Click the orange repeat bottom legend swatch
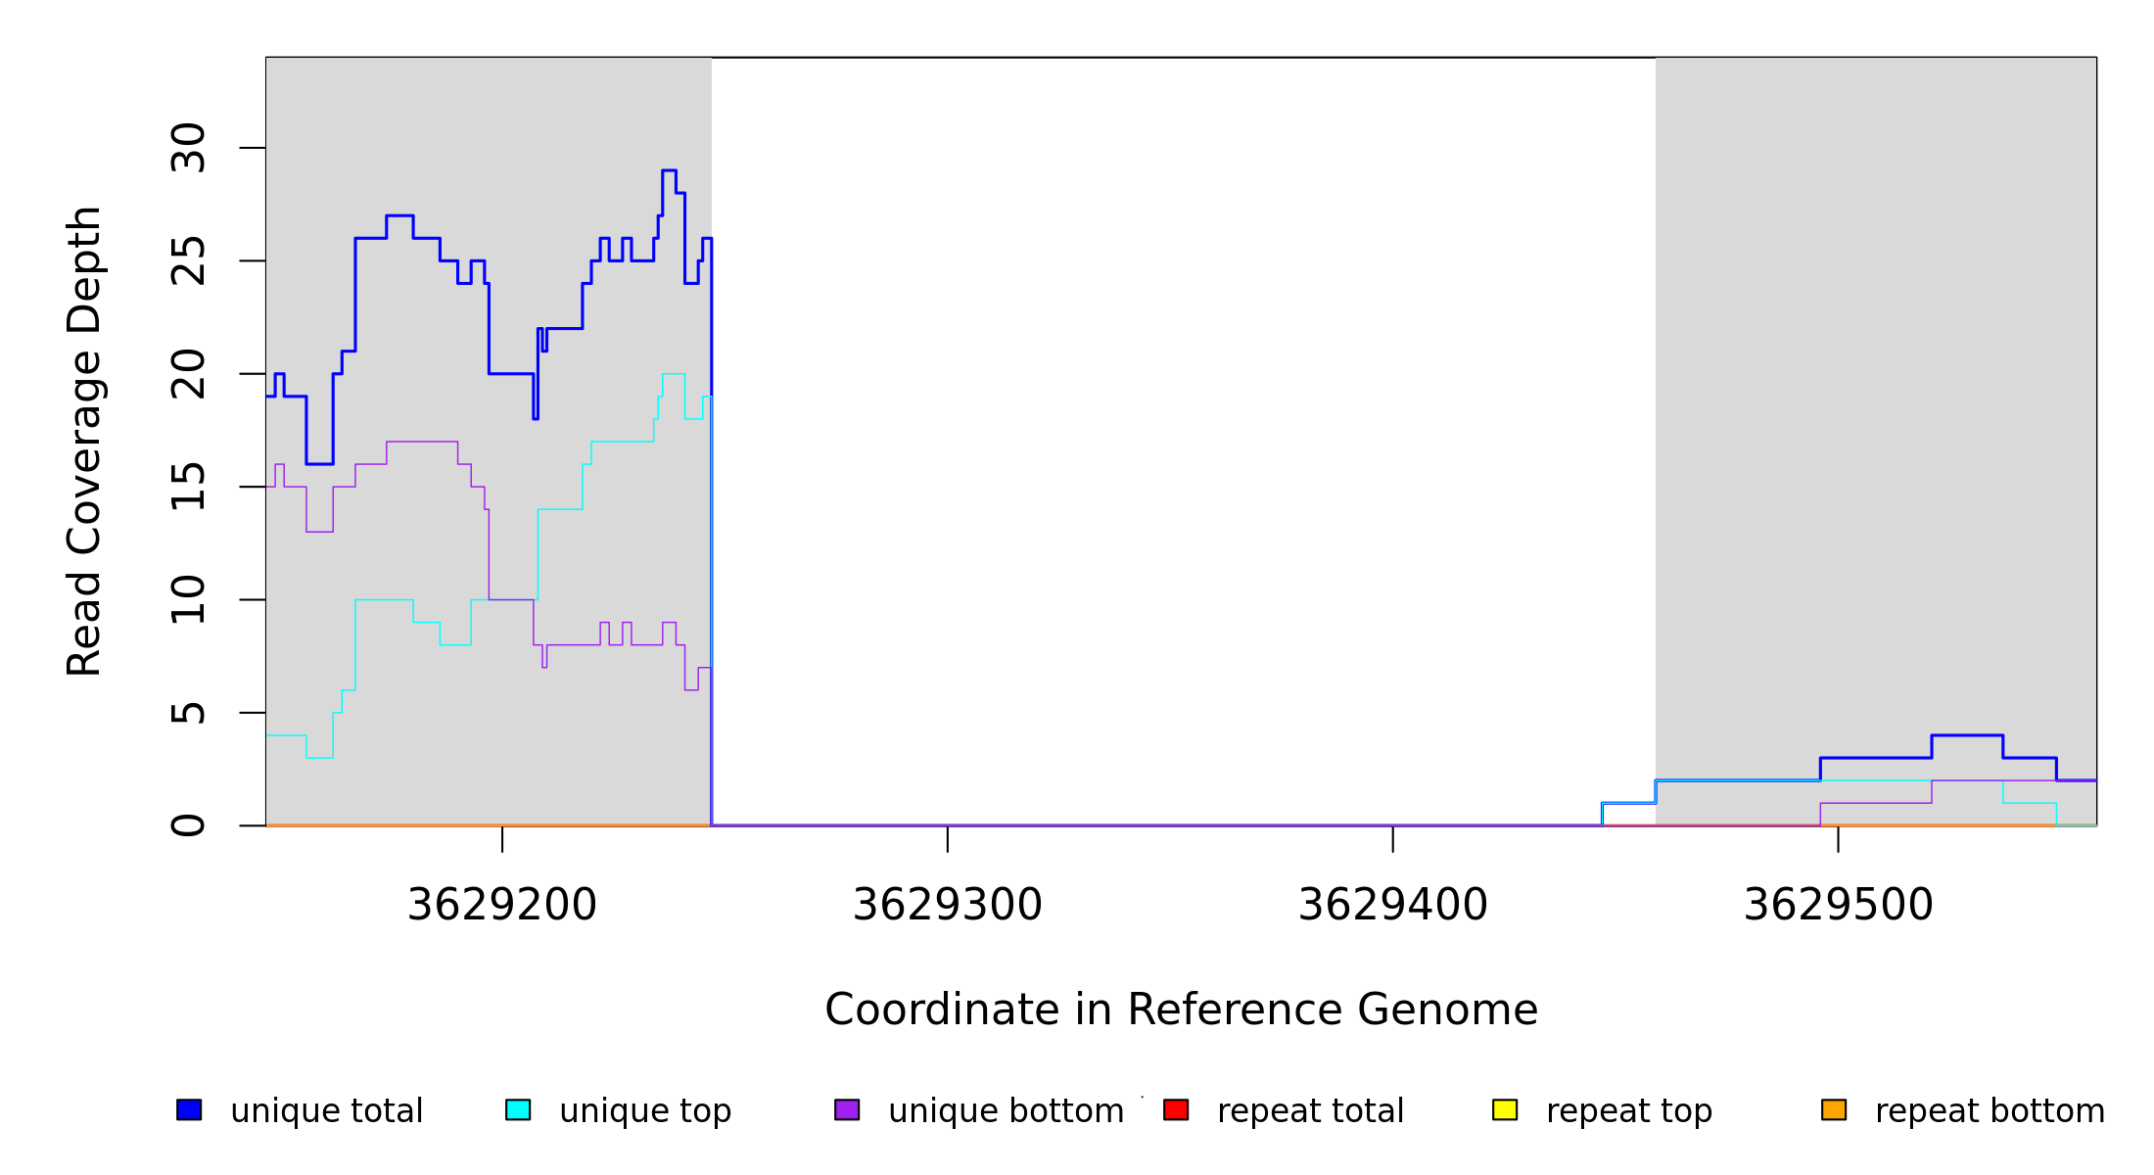Viewport: 2154px width, 1175px height. pyautogui.click(x=1834, y=1109)
